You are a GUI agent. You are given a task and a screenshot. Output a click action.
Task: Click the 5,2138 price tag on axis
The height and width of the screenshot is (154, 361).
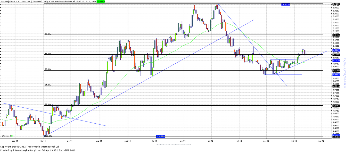[x=336, y=35]
